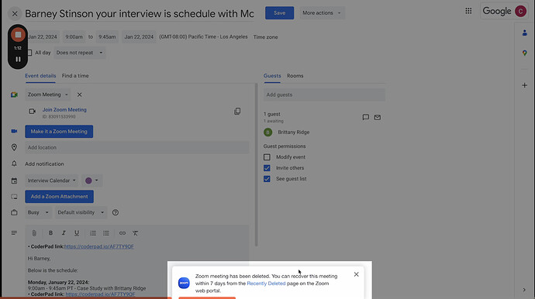Toggle italic formatting

[x=64, y=233]
